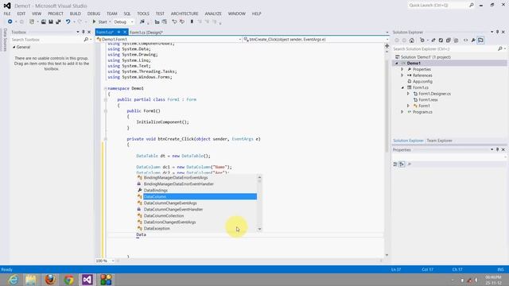Image resolution: width=509 pixels, height=286 pixels.
Task: Click the Quick Launch search magnifier icon
Action: click(x=472, y=6)
